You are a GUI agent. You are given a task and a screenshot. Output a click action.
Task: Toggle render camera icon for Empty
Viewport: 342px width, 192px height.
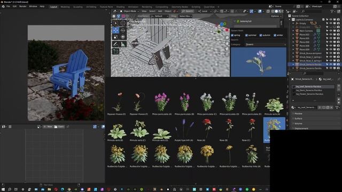tap(338, 23)
